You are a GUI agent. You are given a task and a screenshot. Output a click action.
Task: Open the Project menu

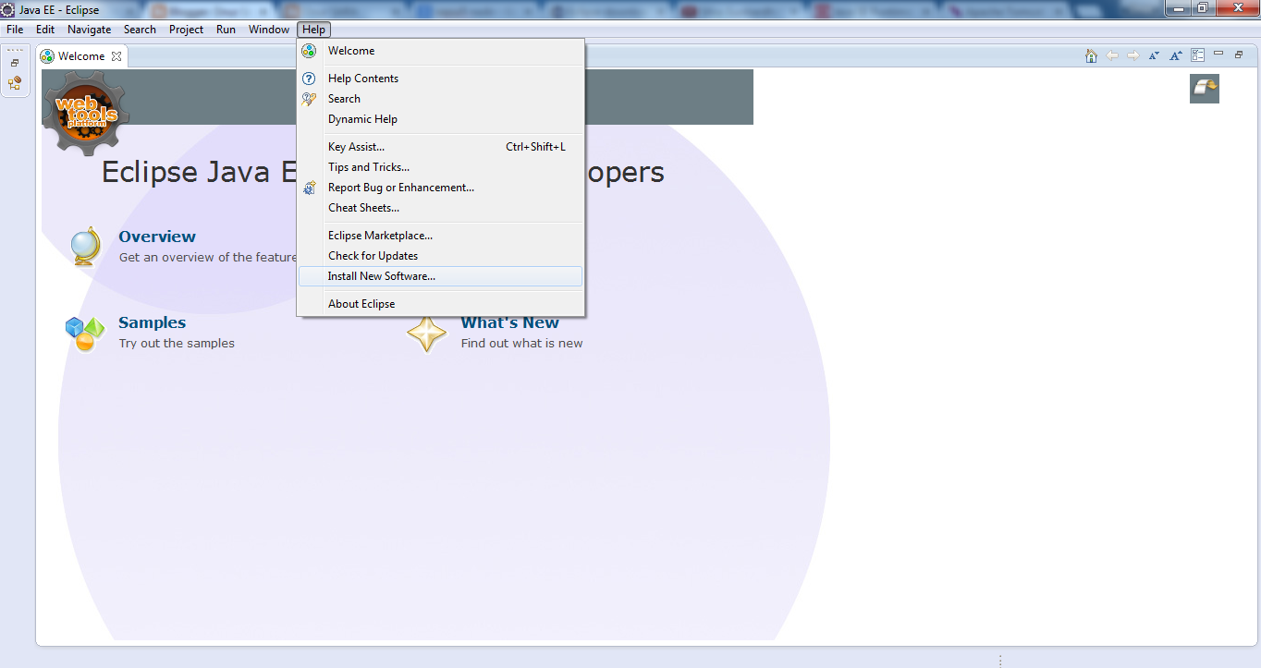tap(186, 30)
